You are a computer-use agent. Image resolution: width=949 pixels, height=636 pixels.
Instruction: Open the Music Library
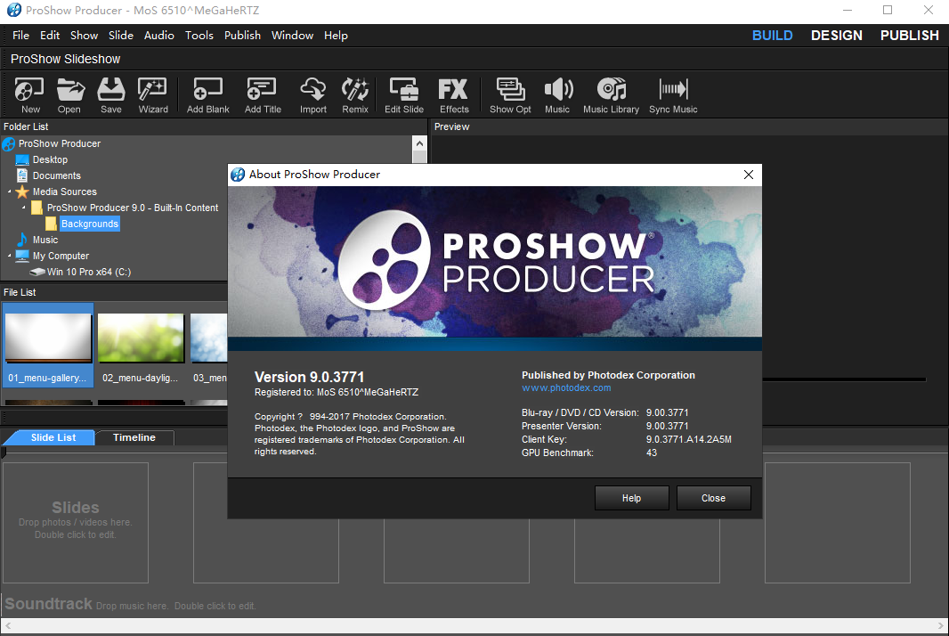click(612, 95)
